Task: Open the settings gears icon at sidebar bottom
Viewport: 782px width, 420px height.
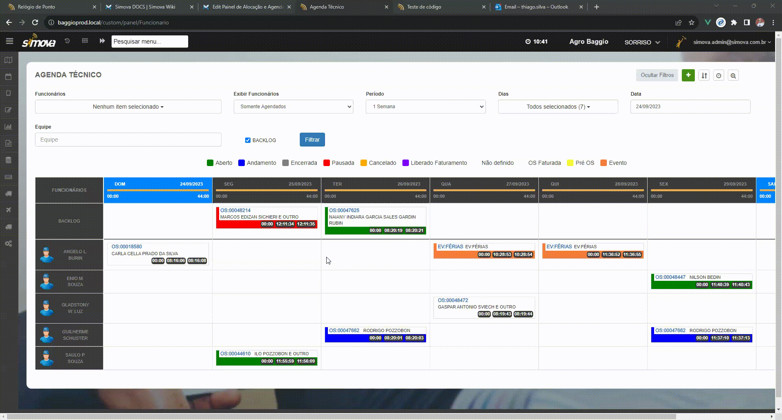Action: (8, 243)
